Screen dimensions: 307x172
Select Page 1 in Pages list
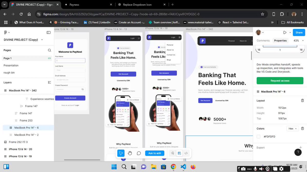tap(27, 58)
